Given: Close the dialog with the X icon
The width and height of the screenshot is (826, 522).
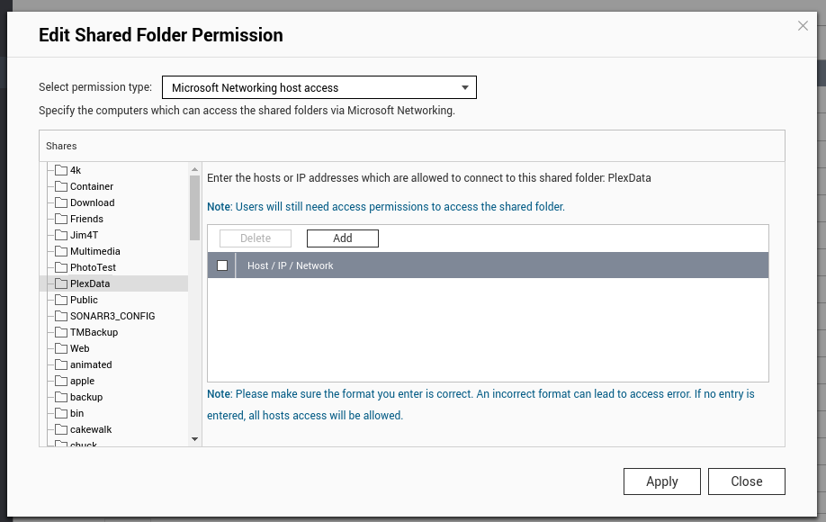Looking at the screenshot, I should [803, 26].
